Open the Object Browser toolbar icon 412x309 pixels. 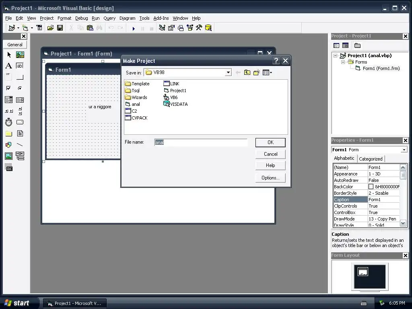(x=190, y=28)
